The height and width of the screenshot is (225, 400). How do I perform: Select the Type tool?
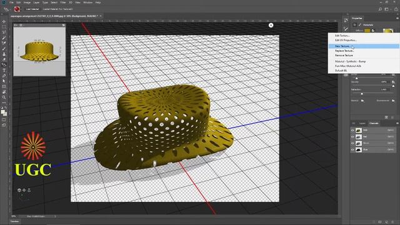pos(4,71)
